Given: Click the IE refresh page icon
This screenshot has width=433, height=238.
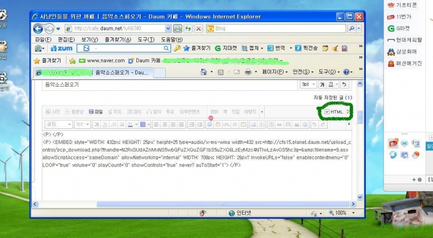Looking at the screenshot, I should [x=188, y=28].
